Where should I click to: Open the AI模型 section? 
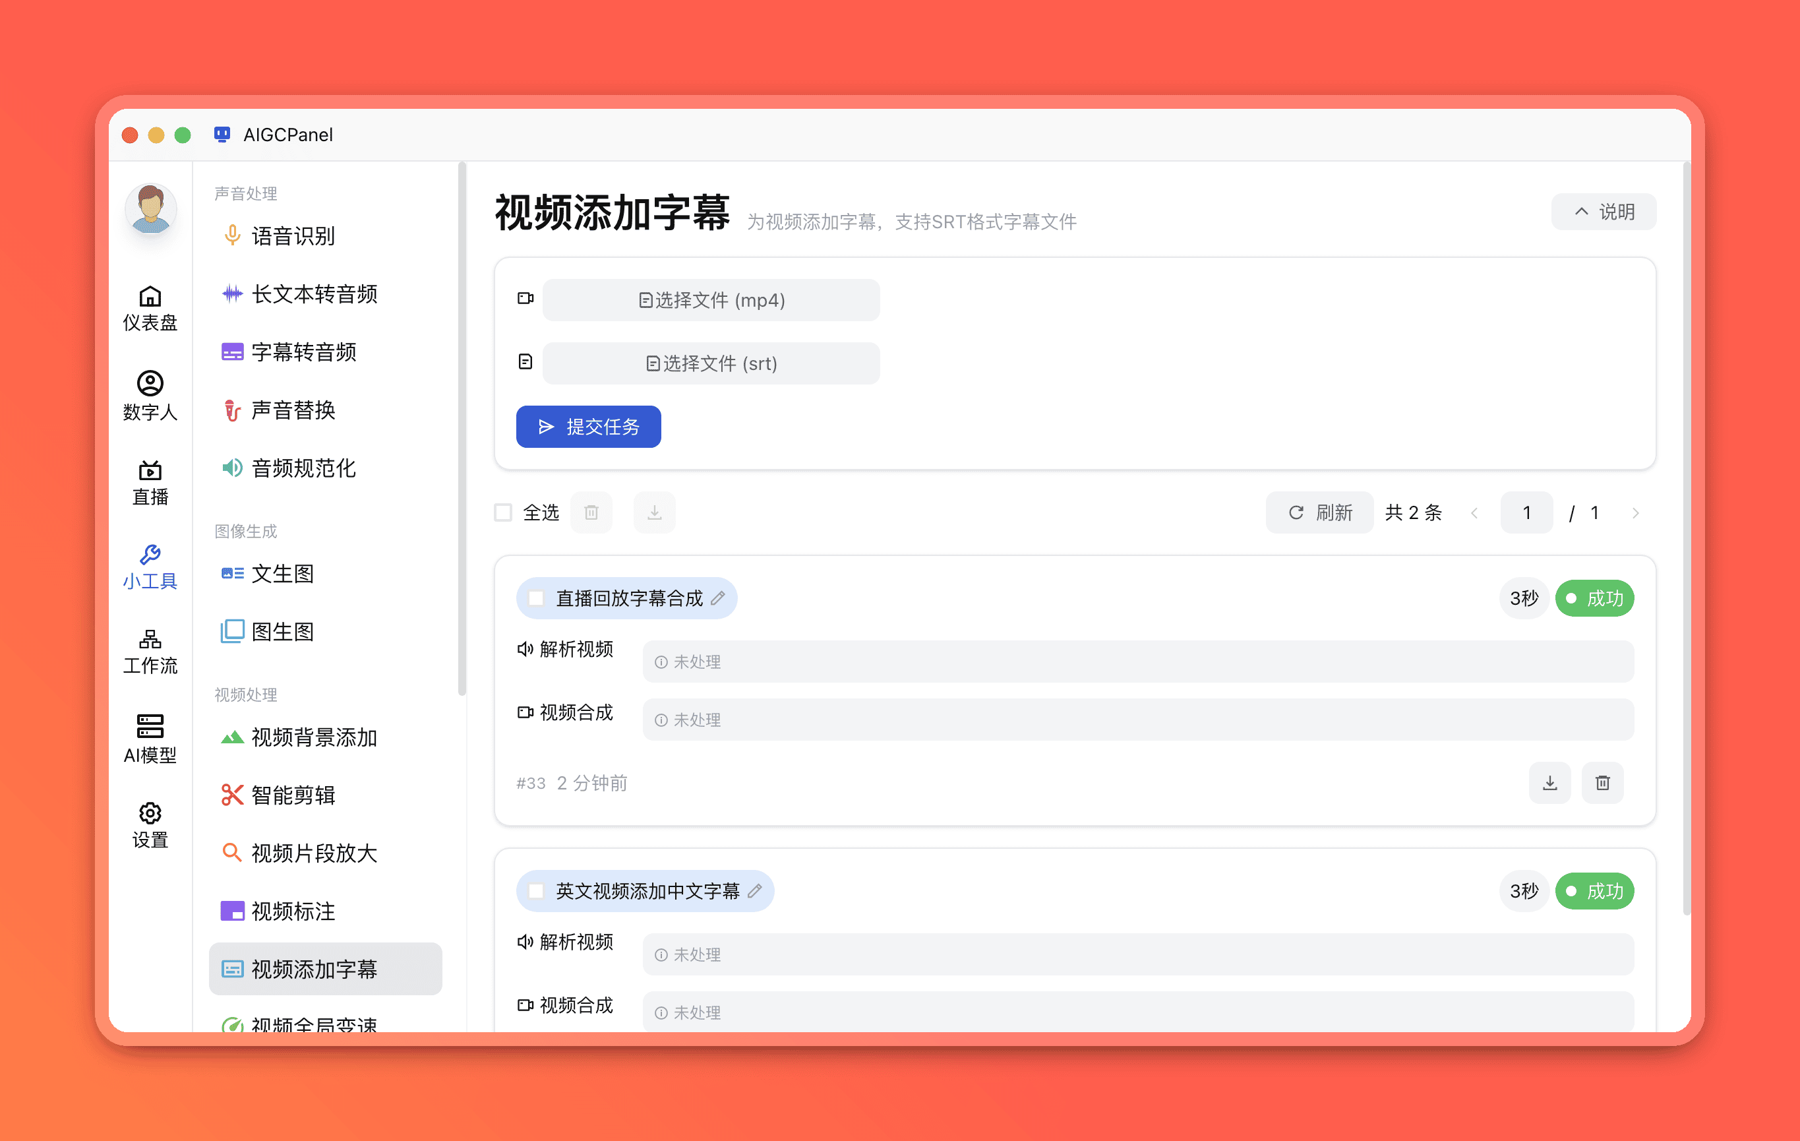(150, 739)
